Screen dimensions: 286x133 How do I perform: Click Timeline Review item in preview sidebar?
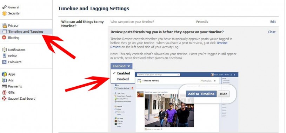[123, 88]
